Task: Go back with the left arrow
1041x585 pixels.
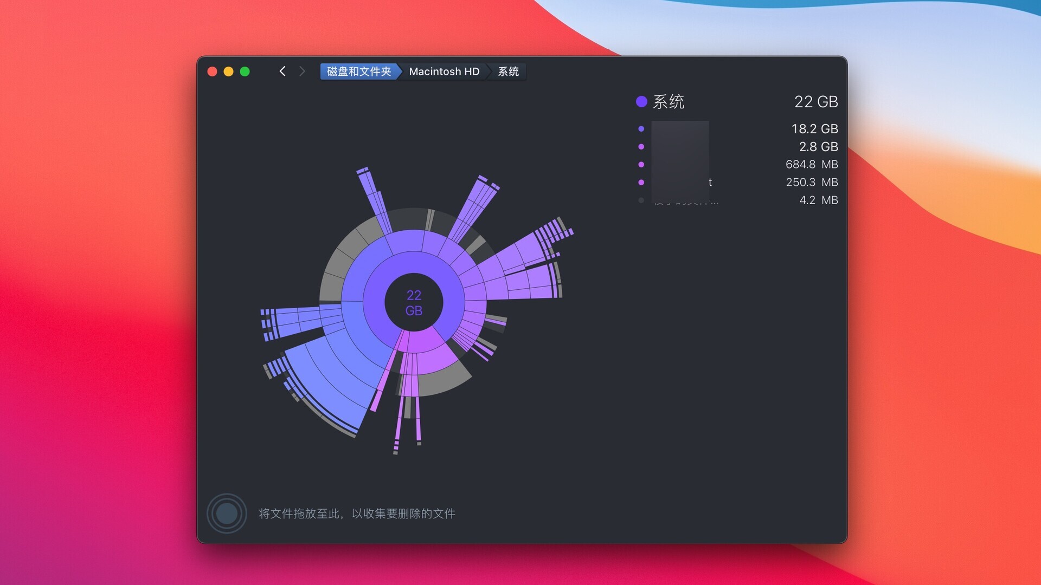Action: point(282,71)
